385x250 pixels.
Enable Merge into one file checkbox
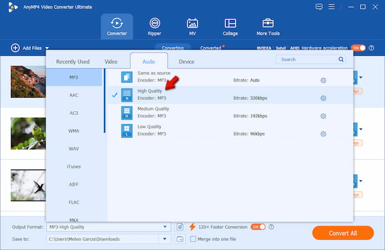193,239
